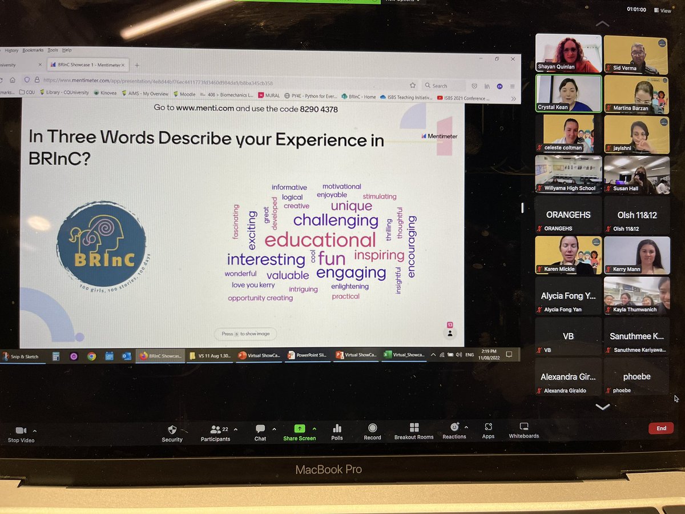Open Firefox Tools menu
Image resolution: width=685 pixels, height=514 pixels.
(53, 50)
